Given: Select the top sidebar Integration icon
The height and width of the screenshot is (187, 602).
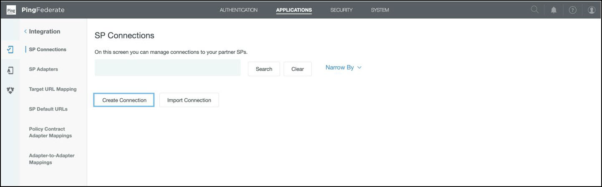Looking at the screenshot, I should point(10,50).
